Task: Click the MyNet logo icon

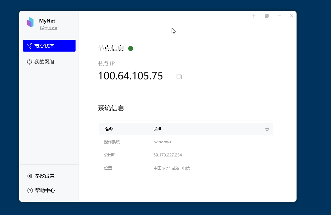Action: 30,22
